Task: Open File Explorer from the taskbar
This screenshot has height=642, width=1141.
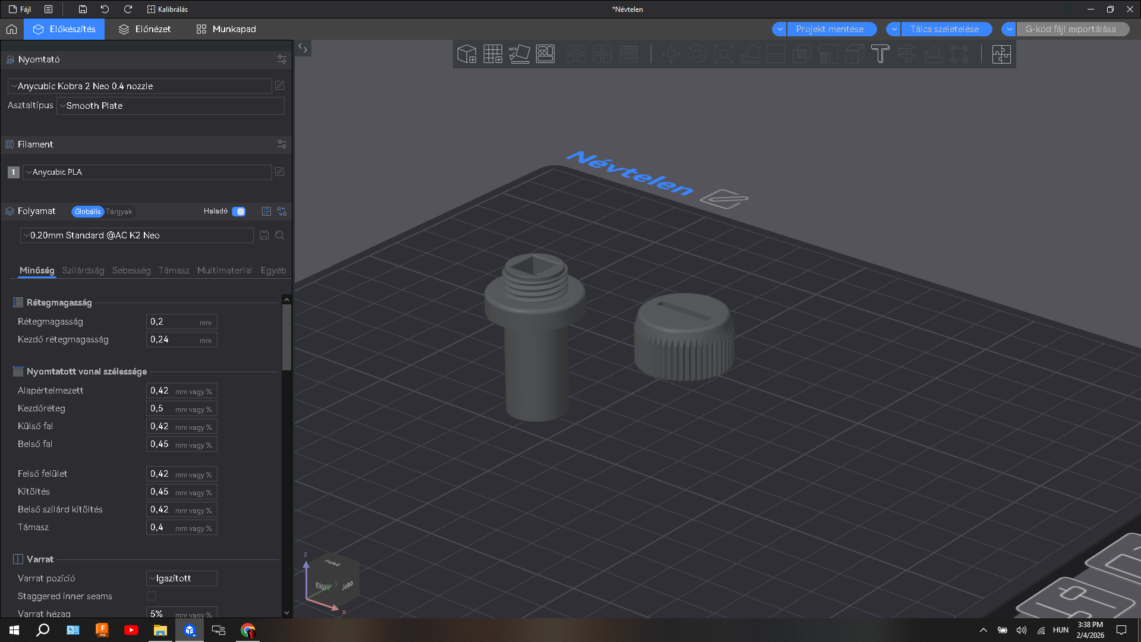Action: [x=160, y=630]
